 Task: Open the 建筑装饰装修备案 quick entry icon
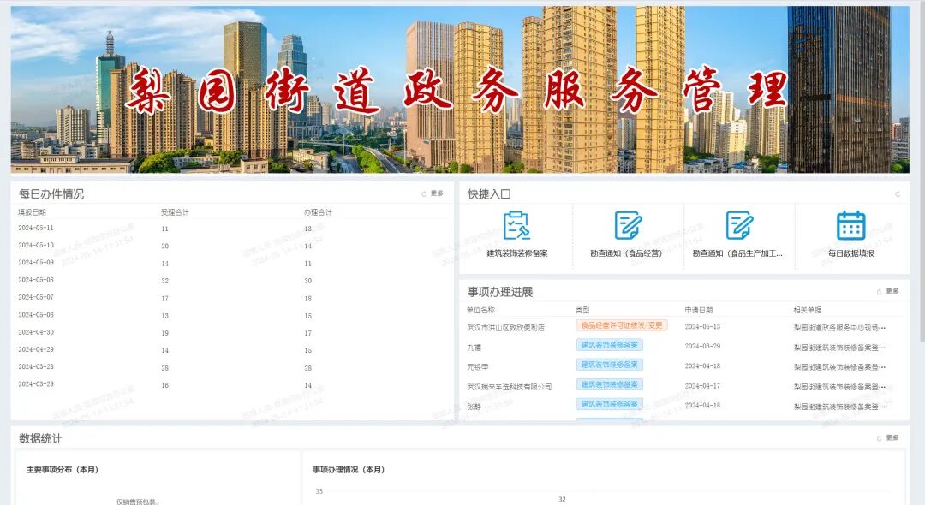[x=516, y=226]
